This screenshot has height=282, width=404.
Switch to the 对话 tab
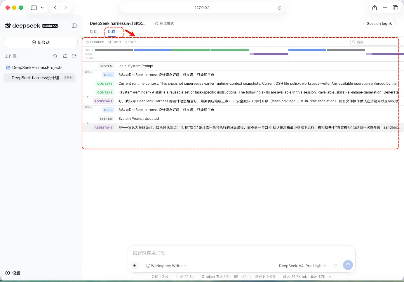coord(94,32)
